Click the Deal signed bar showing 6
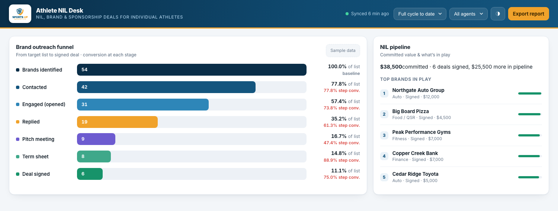558x211 pixels. 90,174
